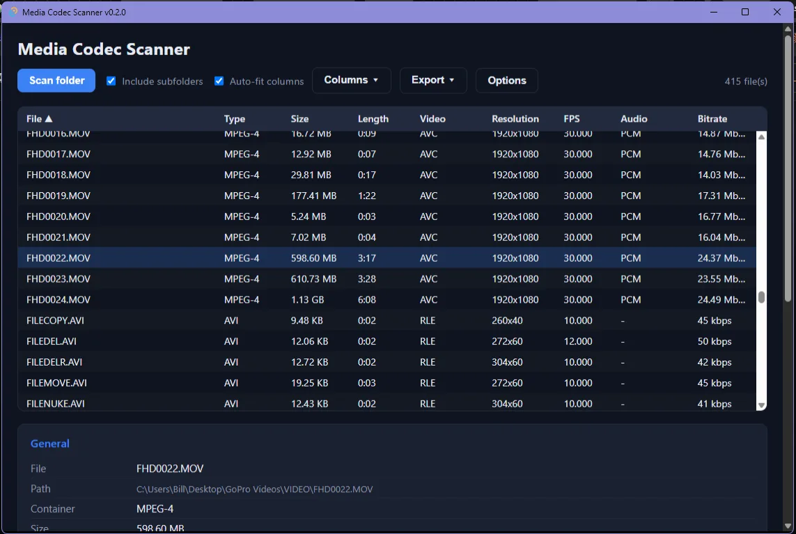796x534 pixels.
Task: Click the file path in General details
Action: click(254, 489)
